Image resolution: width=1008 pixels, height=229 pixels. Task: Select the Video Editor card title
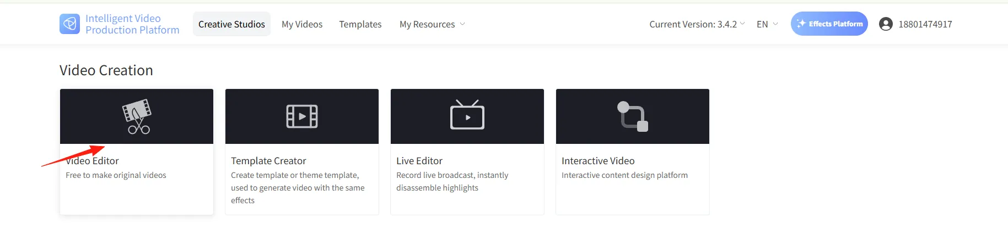click(x=92, y=161)
